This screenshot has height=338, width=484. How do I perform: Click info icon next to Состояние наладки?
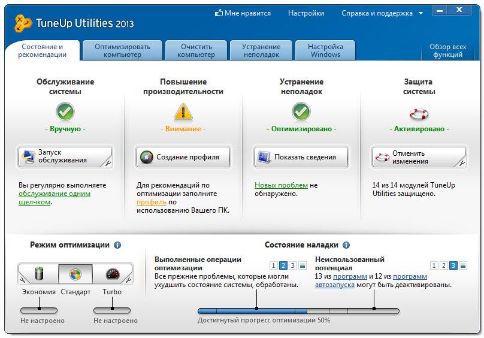click(346, 245)
